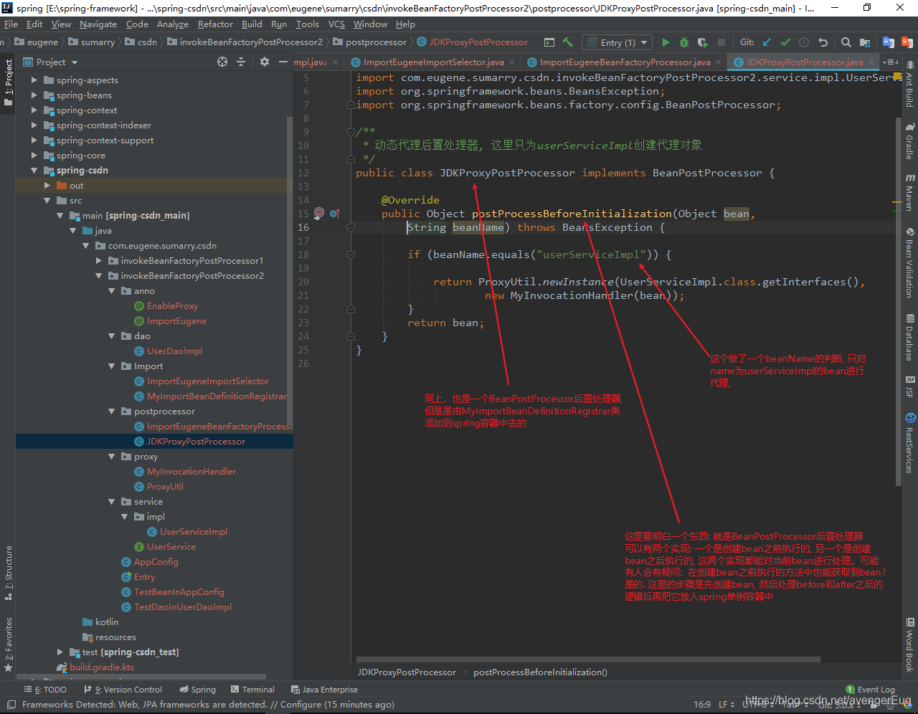Show hidden editor tabs list dropdown
Image resolution: width=918 pixels, height=714 pixels.
tap(890, 62)
